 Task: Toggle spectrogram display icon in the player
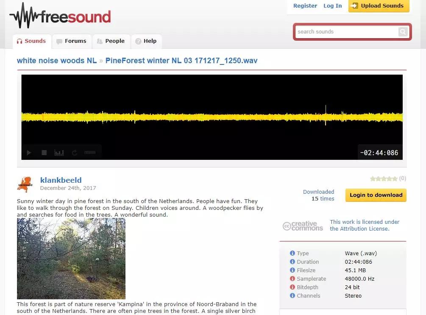pyautogui.click(x=59, y=153)
